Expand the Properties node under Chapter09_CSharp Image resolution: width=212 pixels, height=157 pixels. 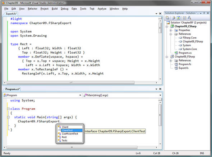click(x=171, y=30)
